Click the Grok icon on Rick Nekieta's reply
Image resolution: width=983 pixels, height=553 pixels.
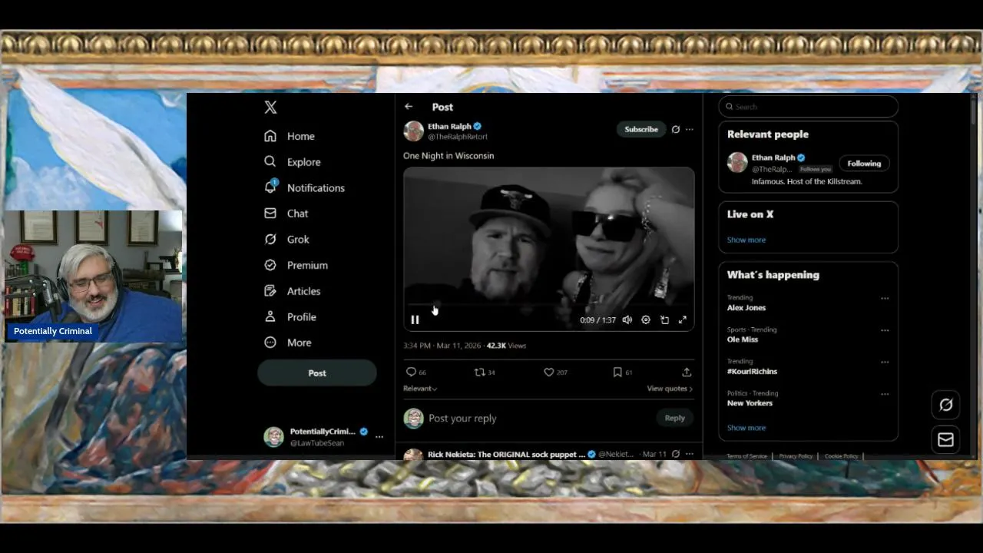[x=676, y=454]
